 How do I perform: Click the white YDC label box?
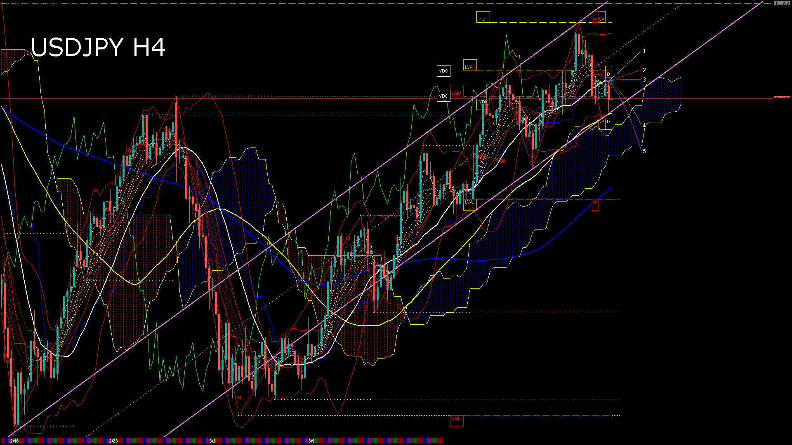click(443, 96)
